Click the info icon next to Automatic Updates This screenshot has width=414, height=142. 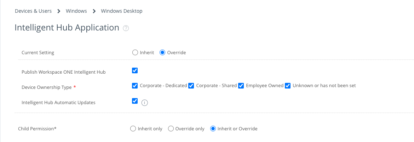(144, 103)
